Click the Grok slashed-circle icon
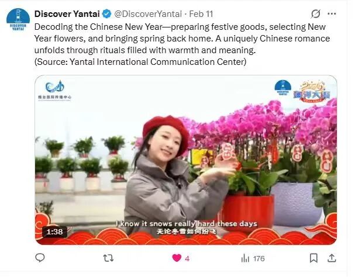This screenshot has width=362, height=277. 315,14
